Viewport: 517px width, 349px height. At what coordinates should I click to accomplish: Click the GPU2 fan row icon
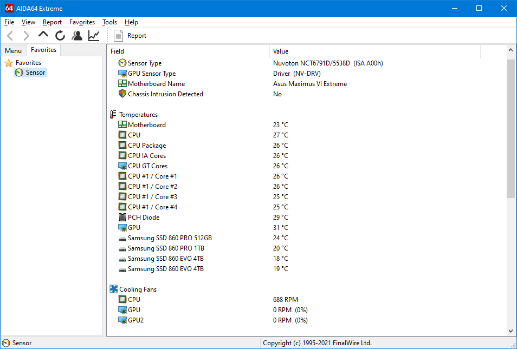click(x=122, y=320)
